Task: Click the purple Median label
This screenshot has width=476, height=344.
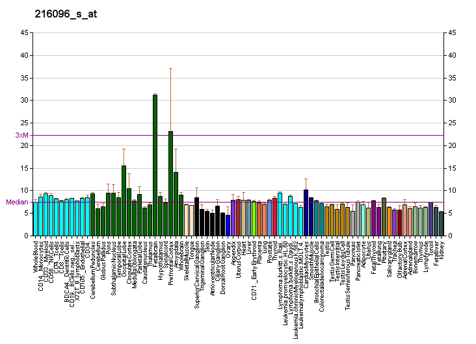Action: 18,202
